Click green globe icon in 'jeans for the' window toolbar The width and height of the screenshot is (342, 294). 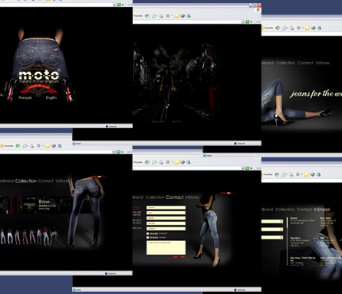[278, 28]
